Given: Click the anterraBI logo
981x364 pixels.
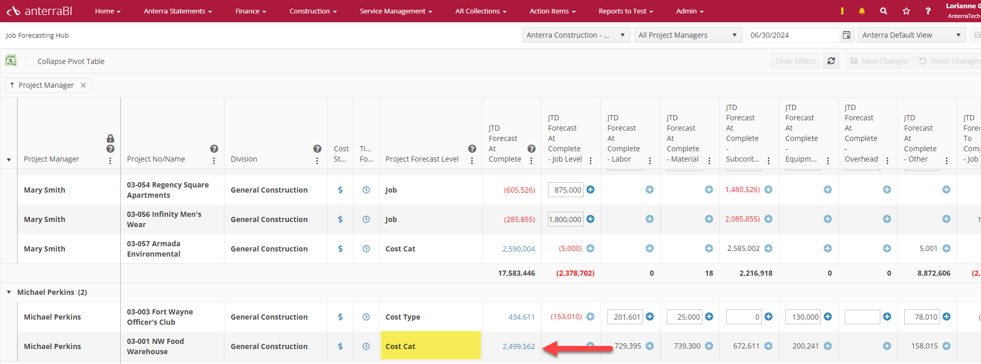Looking at the screenshot, I should click(39, 11).
